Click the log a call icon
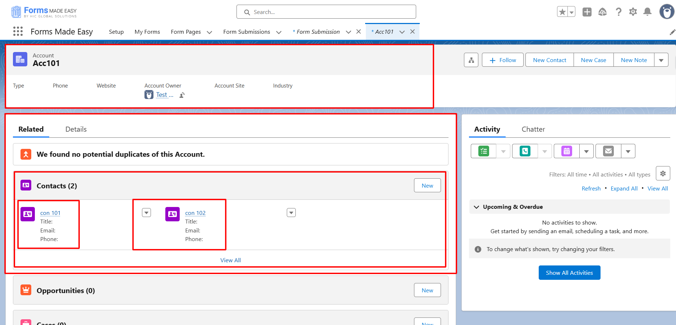The image size is (676, 325). 525,151
